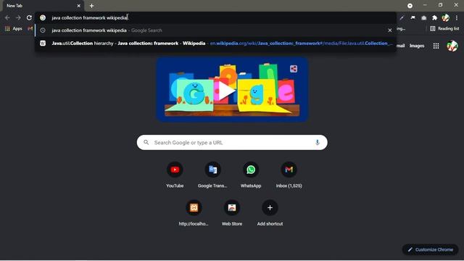
Task: Play the Google Doodle animation
Action: point(227,91)
